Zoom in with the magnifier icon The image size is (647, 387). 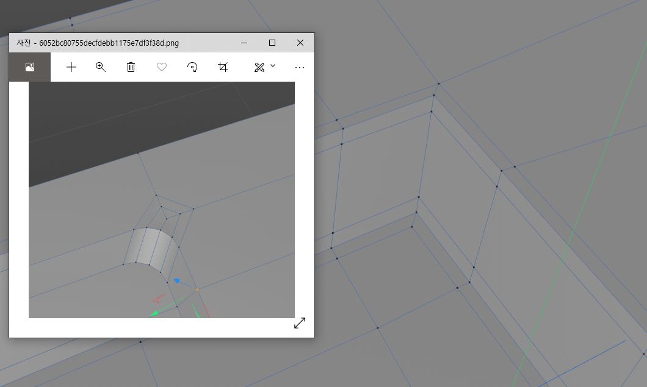pyautogui.click(x=101, y=67)
